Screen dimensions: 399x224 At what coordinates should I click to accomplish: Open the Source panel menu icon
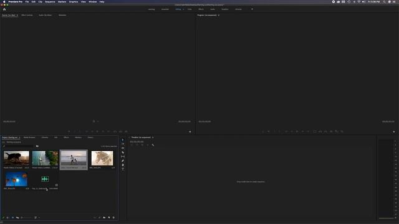tap(17, 15)
